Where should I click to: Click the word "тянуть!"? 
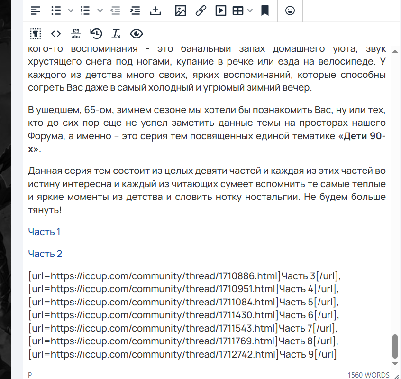click(45, 210)
